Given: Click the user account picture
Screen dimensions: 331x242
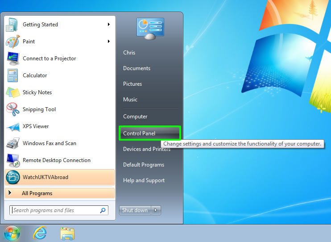Looking at the screenshot, I should pyautogui.click(x=150, y=29).
